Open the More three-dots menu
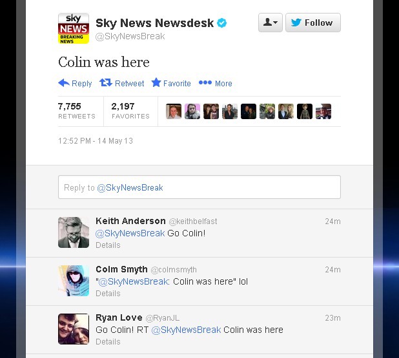The width and height of the screenshot is (399, 358). 205,82
